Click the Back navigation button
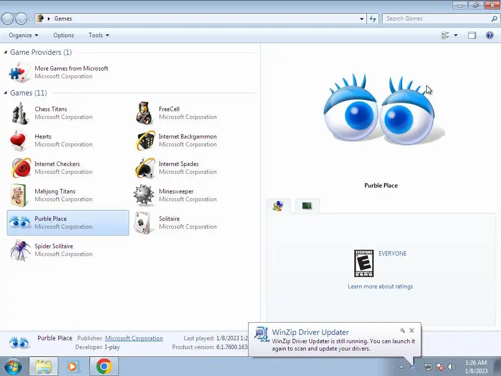This screenshot has height=376, width=501. 8,19
